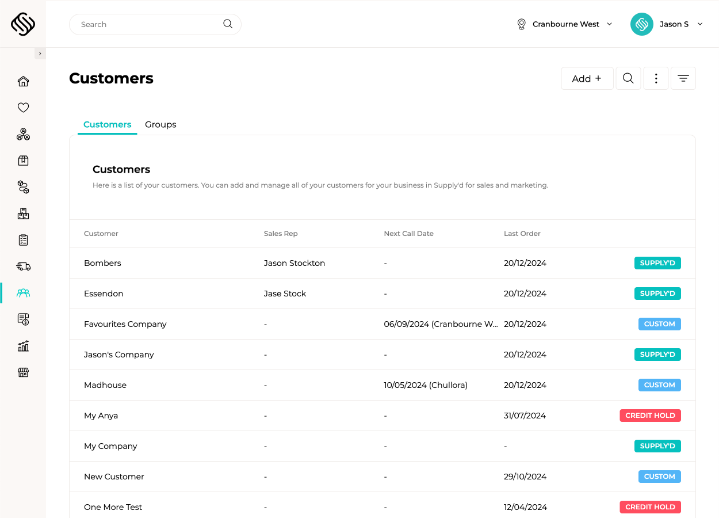Click the delivery truck icon in sidebar

tap(23, 266)
